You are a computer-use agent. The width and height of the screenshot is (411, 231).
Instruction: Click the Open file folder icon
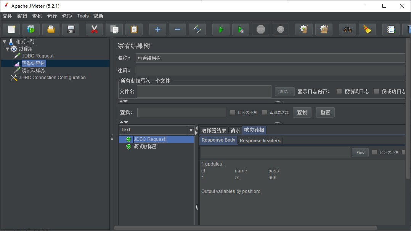51,29
